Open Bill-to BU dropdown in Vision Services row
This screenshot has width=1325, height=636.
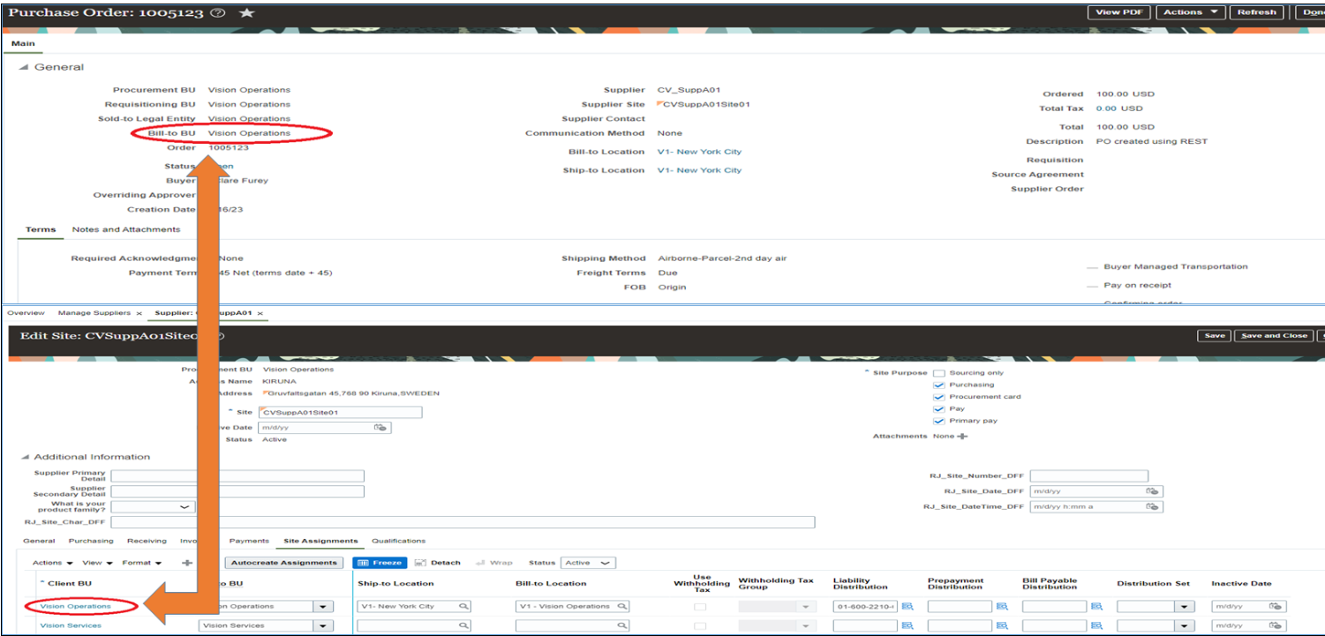(324, 626)
